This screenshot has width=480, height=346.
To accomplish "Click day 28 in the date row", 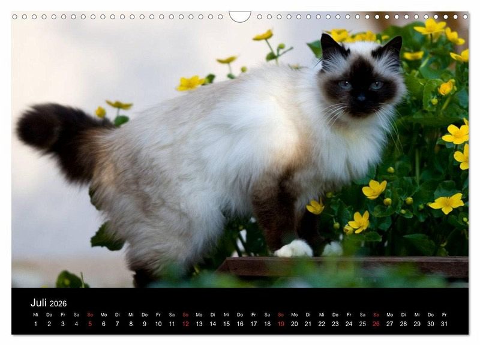I will tap(403, 324).
